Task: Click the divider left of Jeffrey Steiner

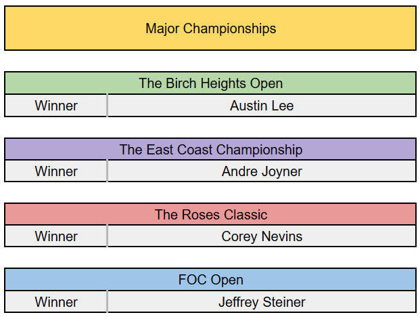Action: point(107,302)
